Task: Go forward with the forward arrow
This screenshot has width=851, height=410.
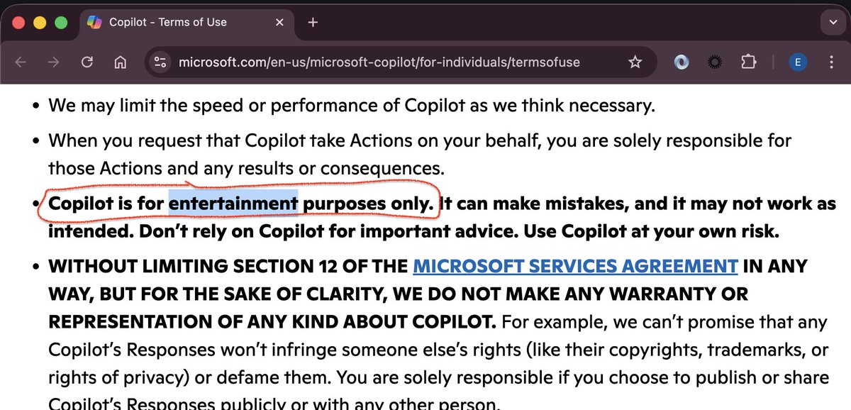Action: pos(54,62)
